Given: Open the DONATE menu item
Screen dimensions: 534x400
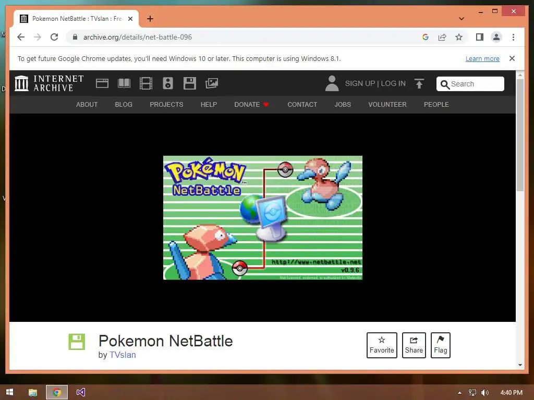Looking at the screenshot, I should 251,104.
